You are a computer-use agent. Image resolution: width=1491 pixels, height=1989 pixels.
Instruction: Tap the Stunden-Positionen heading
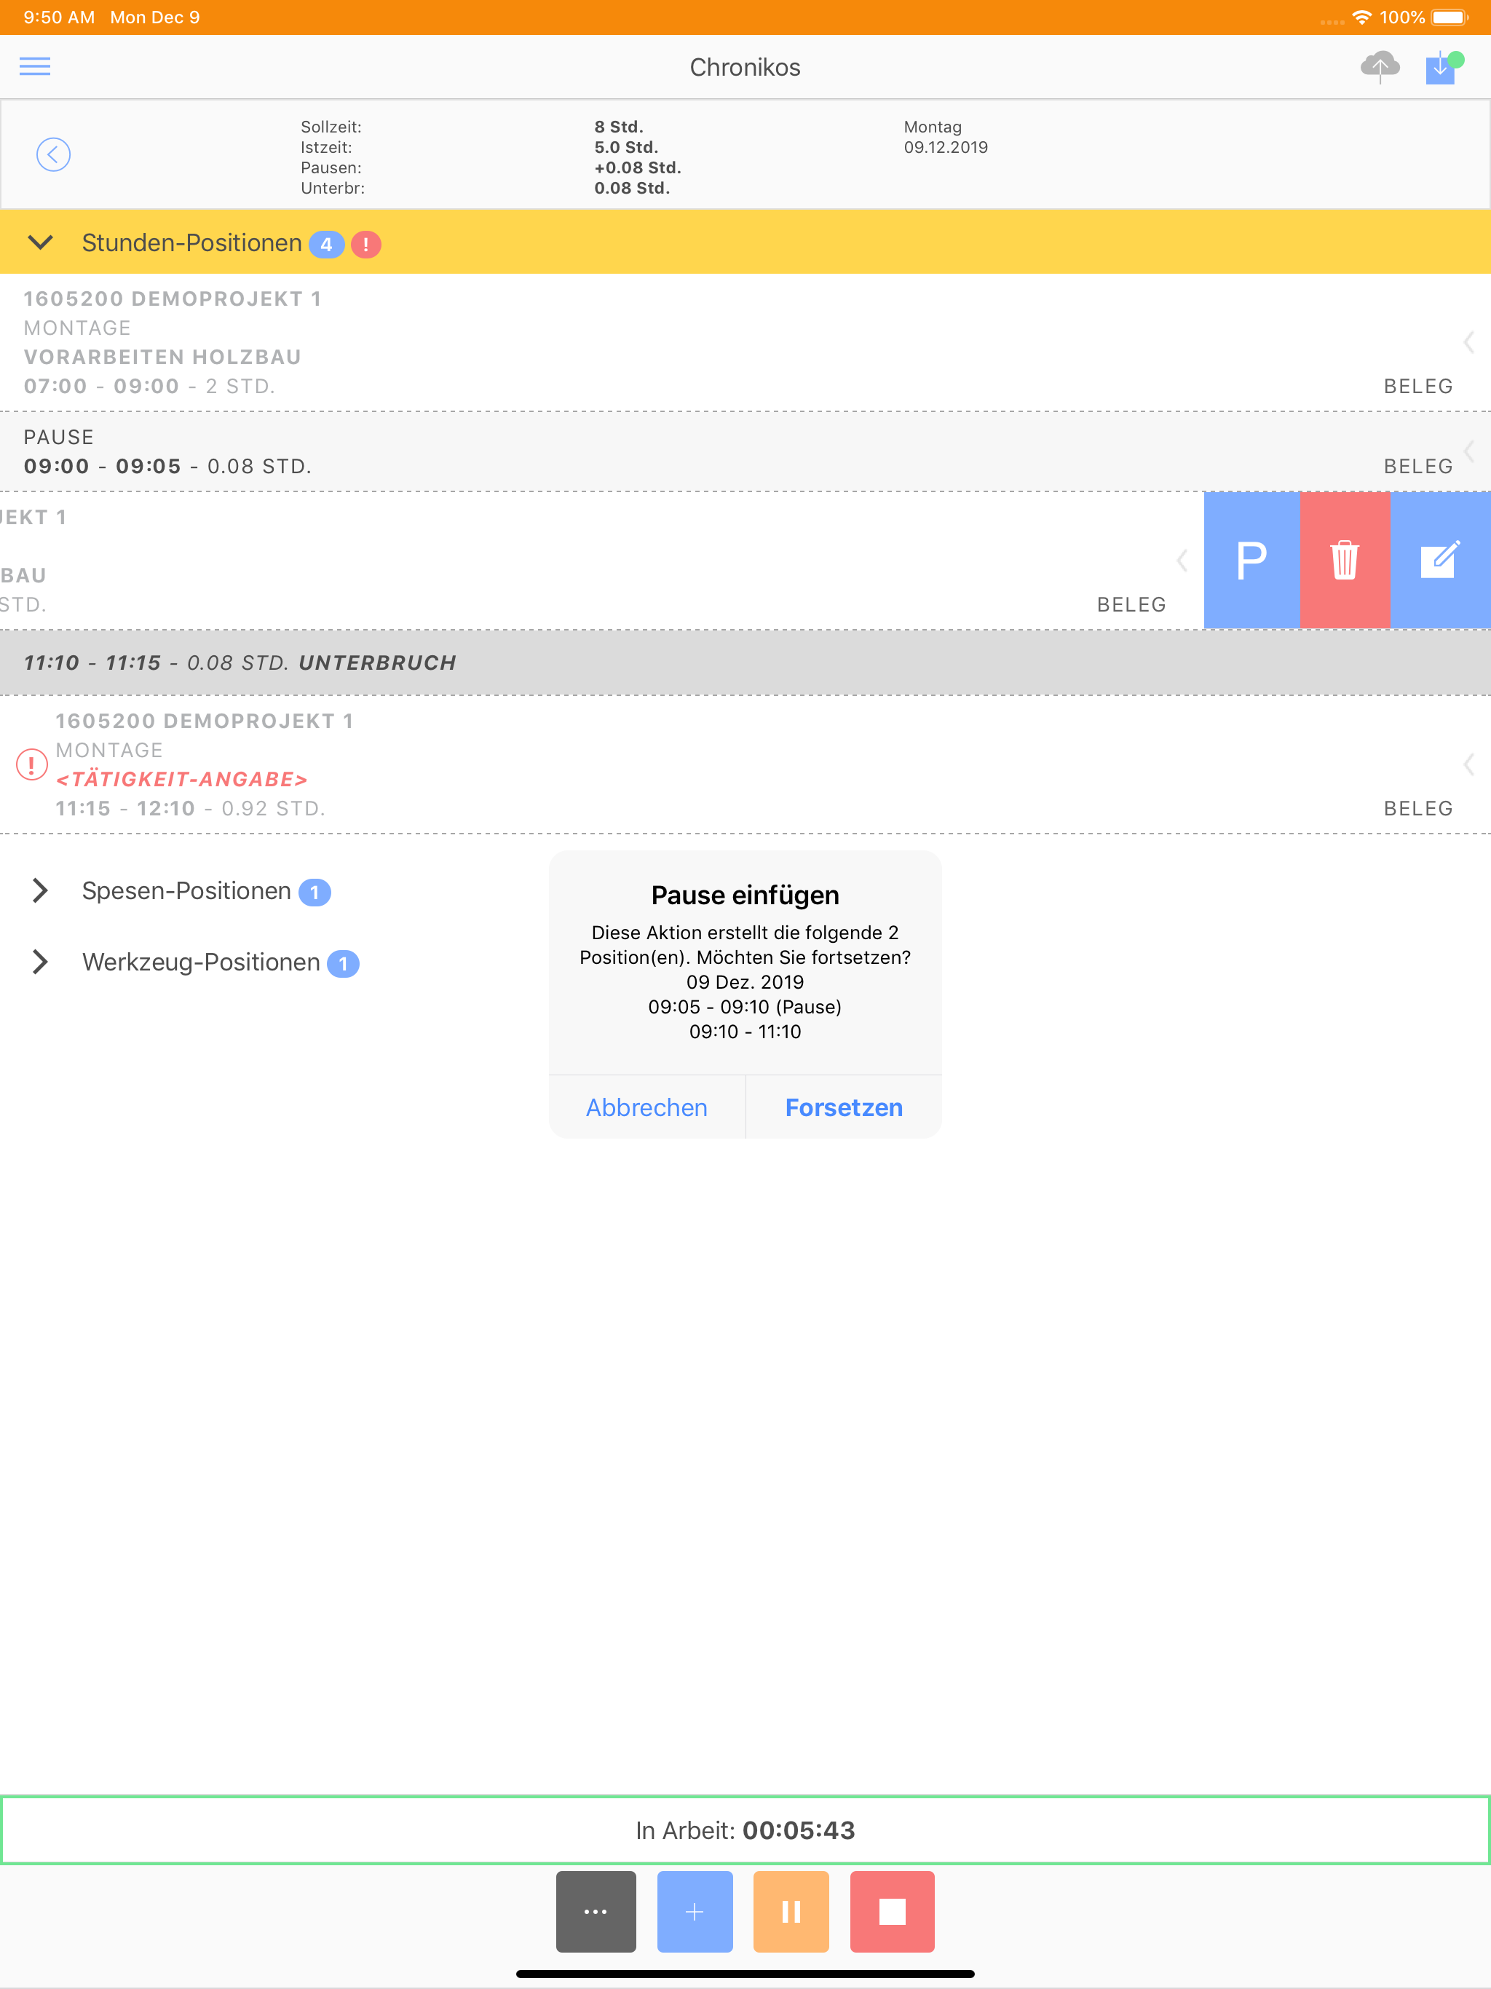pos(191,242)
